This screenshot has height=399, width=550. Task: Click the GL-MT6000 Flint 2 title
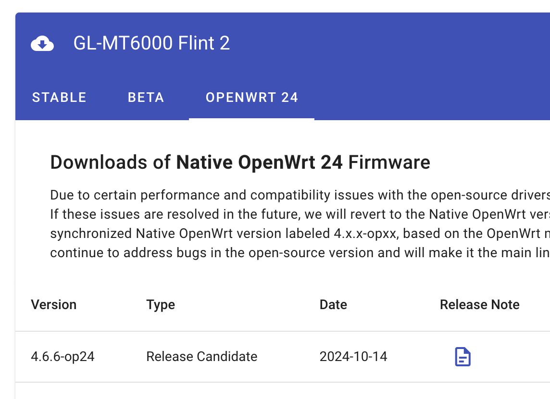pos(151,43)
